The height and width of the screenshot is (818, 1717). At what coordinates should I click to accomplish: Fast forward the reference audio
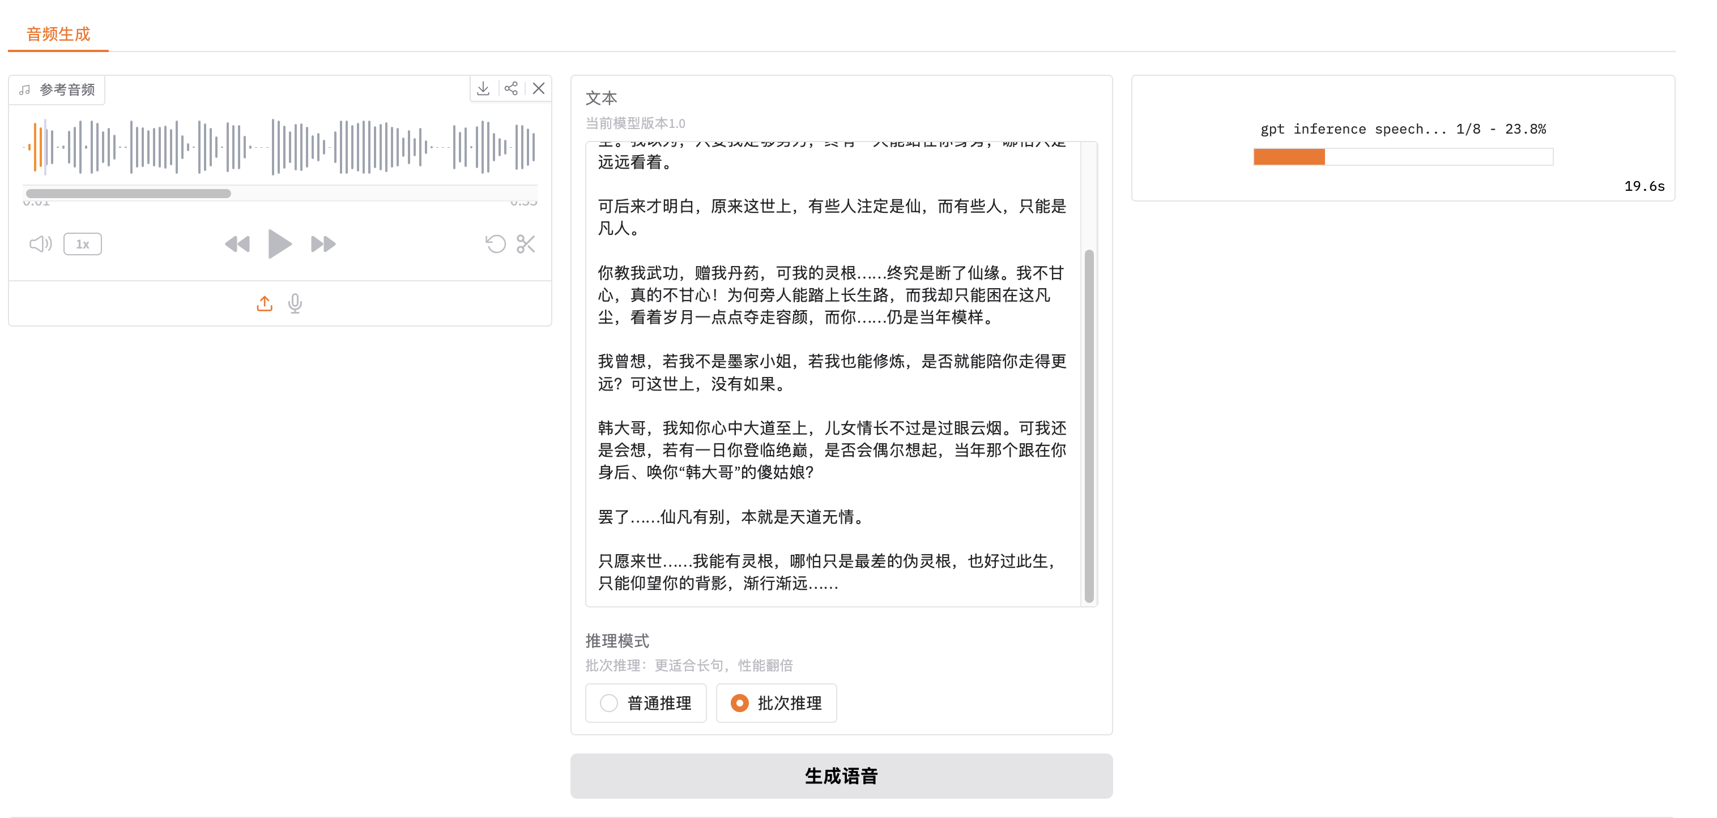click(323, 244)
